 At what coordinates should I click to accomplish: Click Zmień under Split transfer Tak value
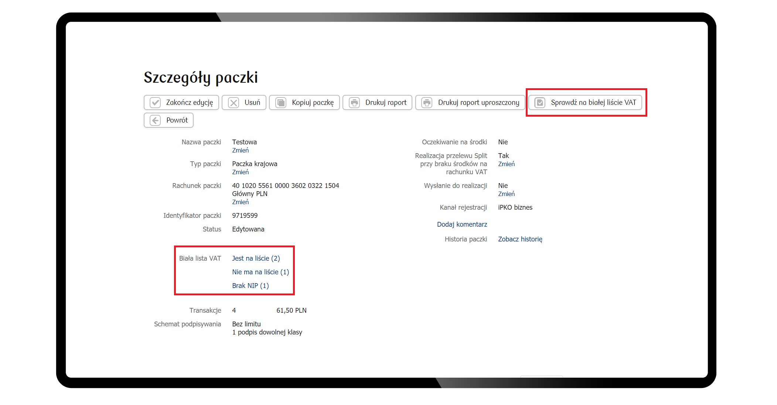[506, 164]
